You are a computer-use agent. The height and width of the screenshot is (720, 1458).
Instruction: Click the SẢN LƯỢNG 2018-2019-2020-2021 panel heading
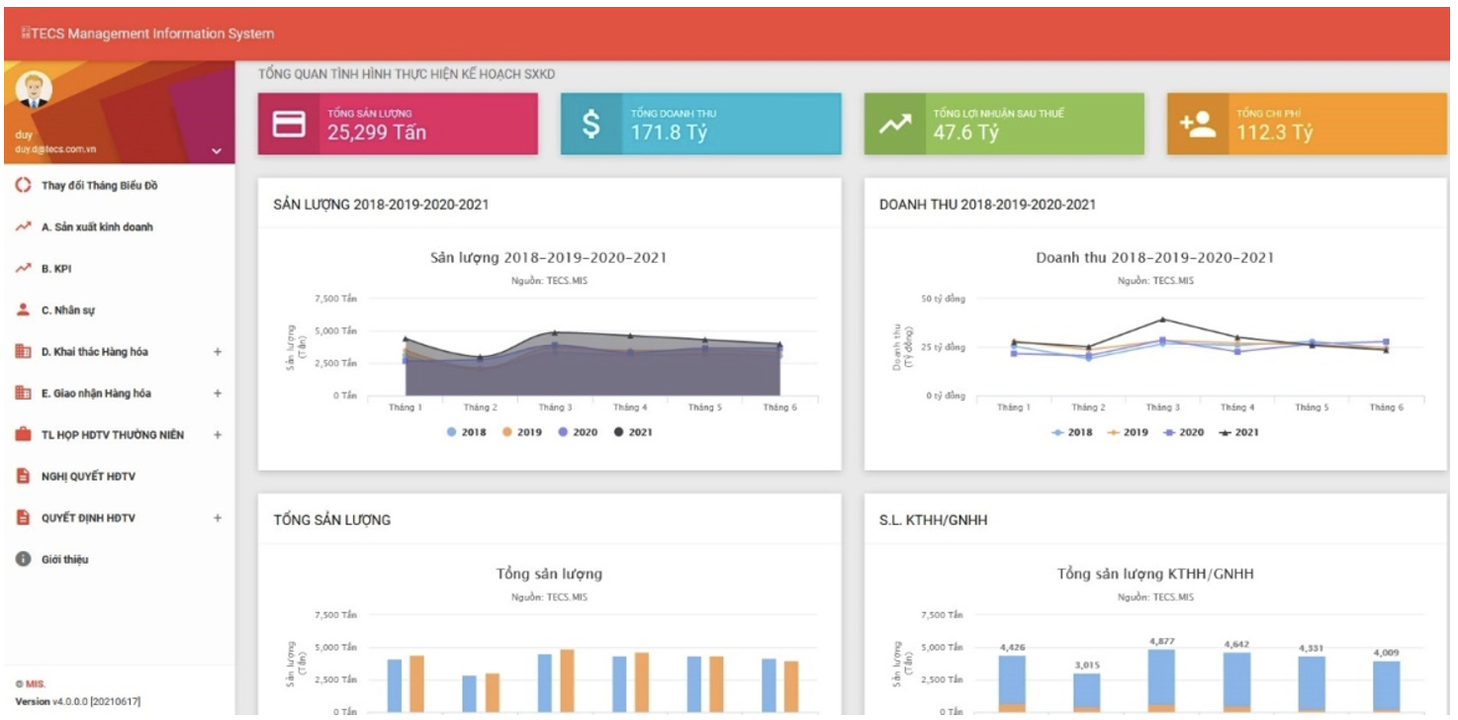coord(381,205)
